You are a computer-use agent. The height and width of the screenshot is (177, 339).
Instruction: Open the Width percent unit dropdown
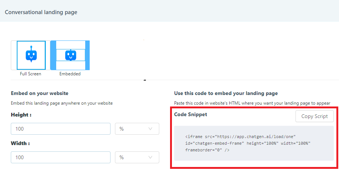click(137, 157)
